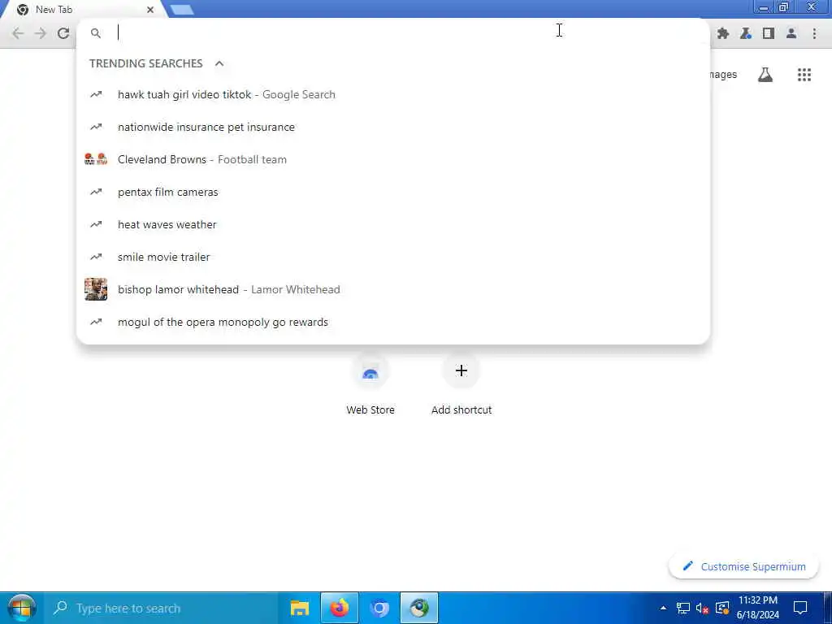This screenshot has height=624, width=832.
Task: Open the tray icon left of the clock
Action: [722, 608]
